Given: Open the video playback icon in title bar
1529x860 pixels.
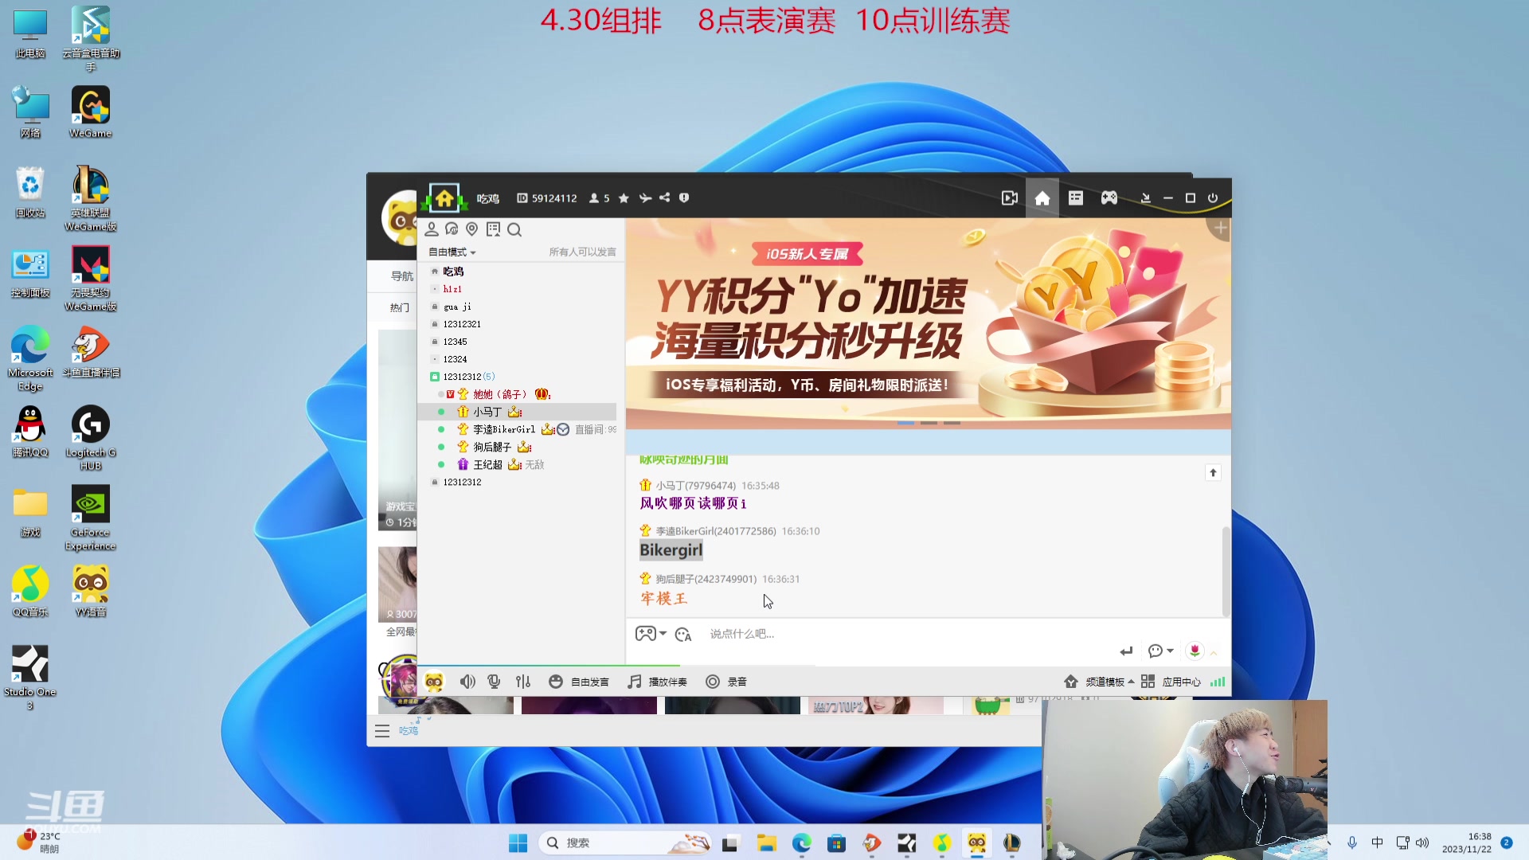Looking at the screenshot, I should (x=1009, y=198).
